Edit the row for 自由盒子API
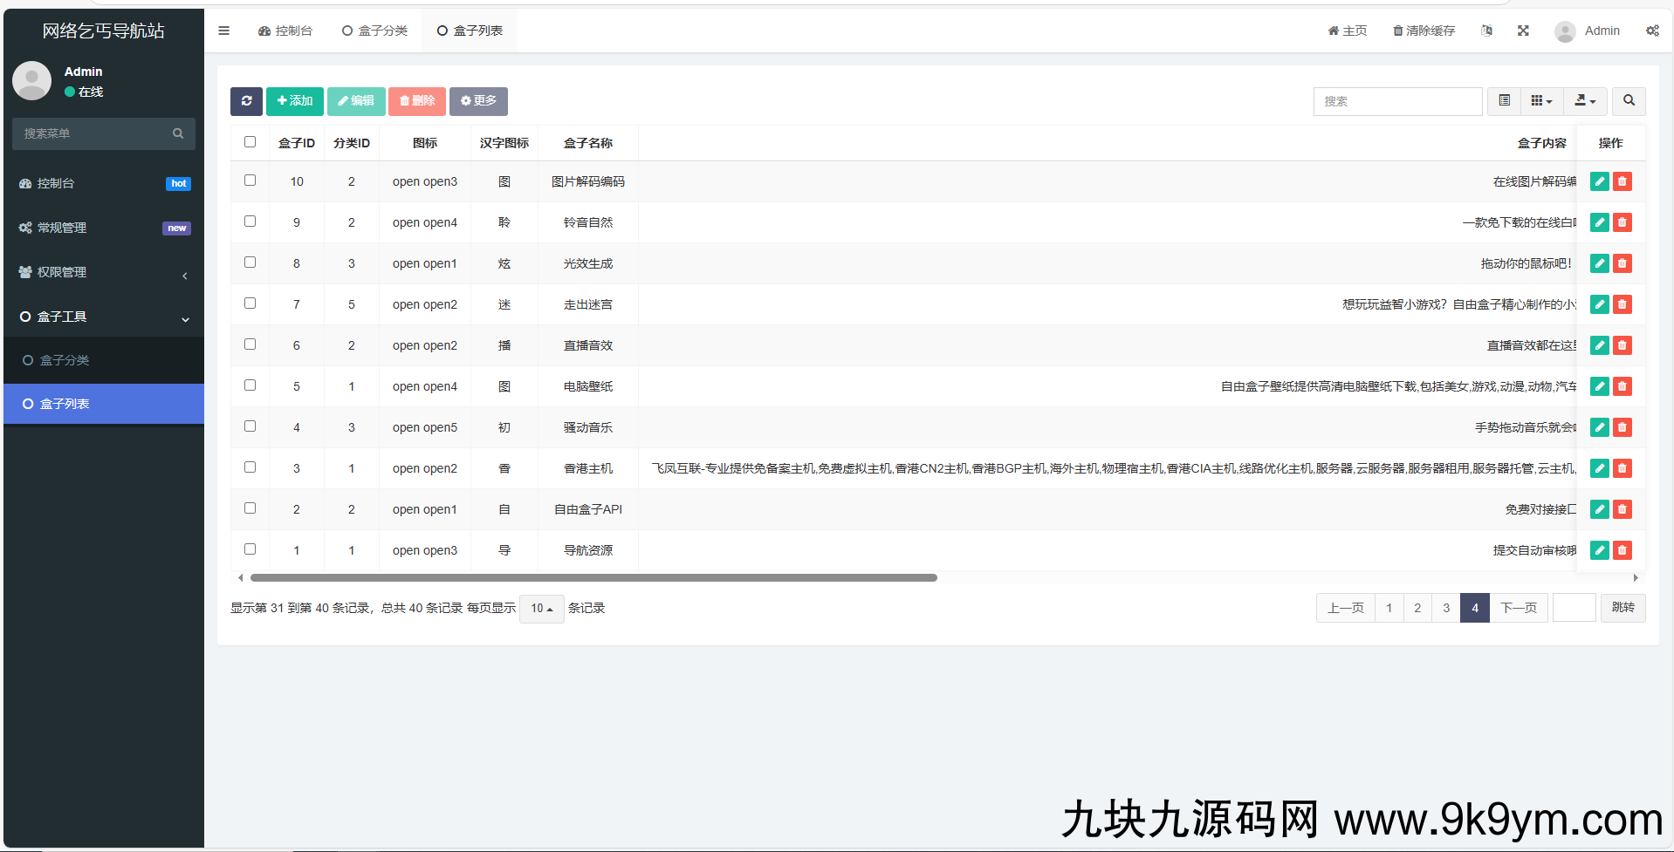Screen dimensions: 1674x852 point(1599,509)
